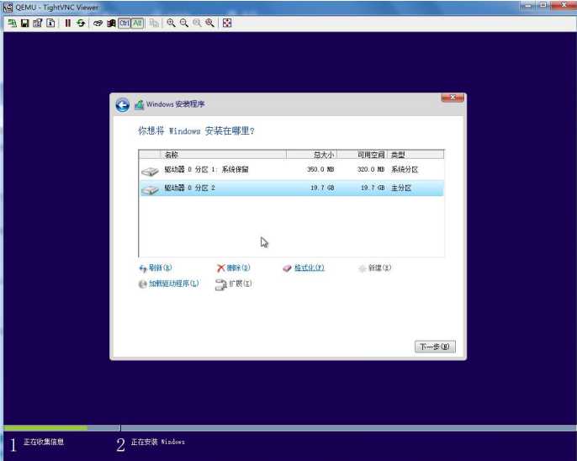Click the disc icon beside 加载驱动程序

point(142,284)
